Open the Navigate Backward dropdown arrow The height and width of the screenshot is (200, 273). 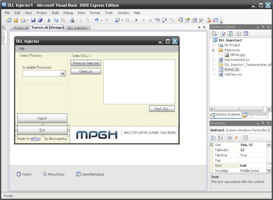(123, 20)
